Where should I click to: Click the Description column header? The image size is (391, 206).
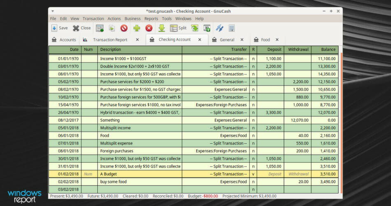140,49
